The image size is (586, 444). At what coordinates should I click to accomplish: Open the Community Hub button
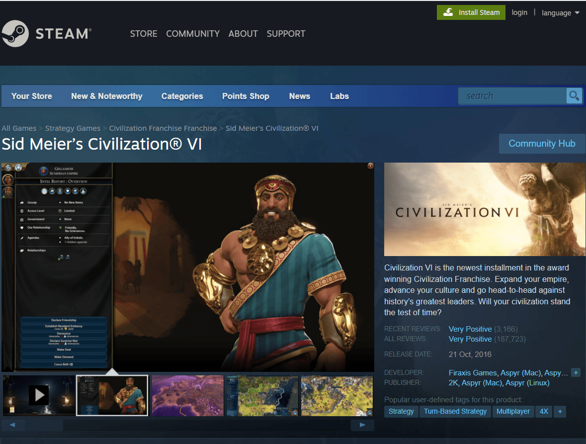tap(542, 144)
